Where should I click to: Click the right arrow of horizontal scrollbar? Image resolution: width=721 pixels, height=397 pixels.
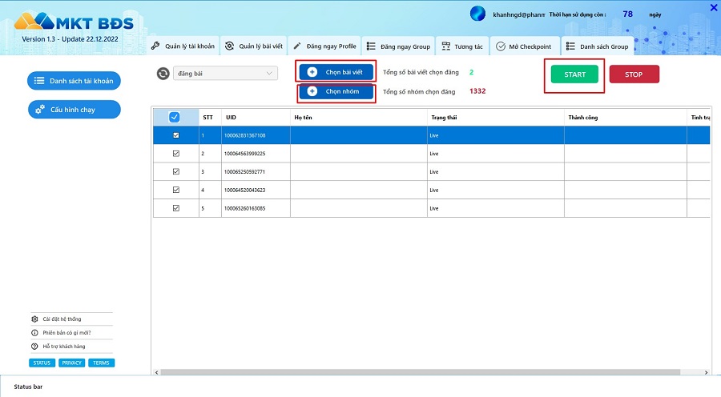click(x=707, y=372)
